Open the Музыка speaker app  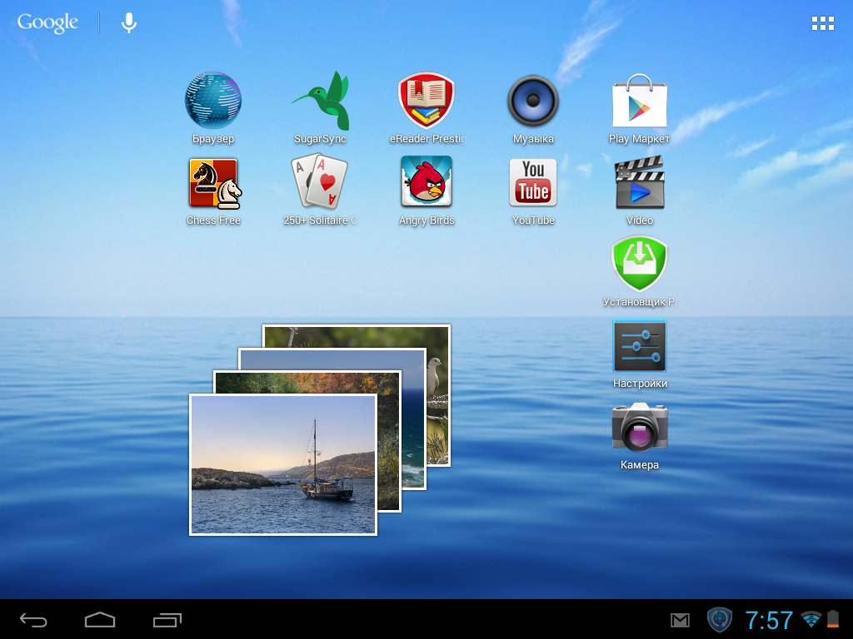pyautogui.click(x=533, y=101)
